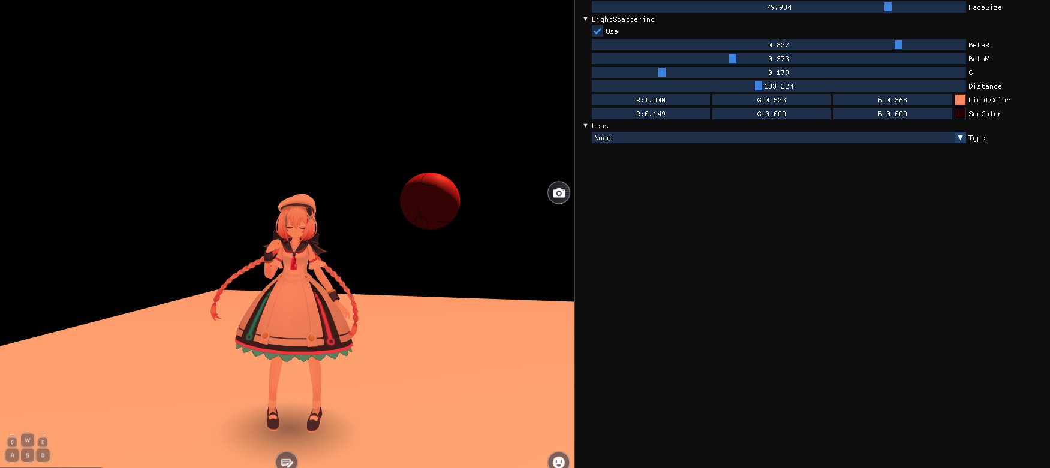Collapse the LightScattering section
The image size is (1050, 468).
pos(586,19)
